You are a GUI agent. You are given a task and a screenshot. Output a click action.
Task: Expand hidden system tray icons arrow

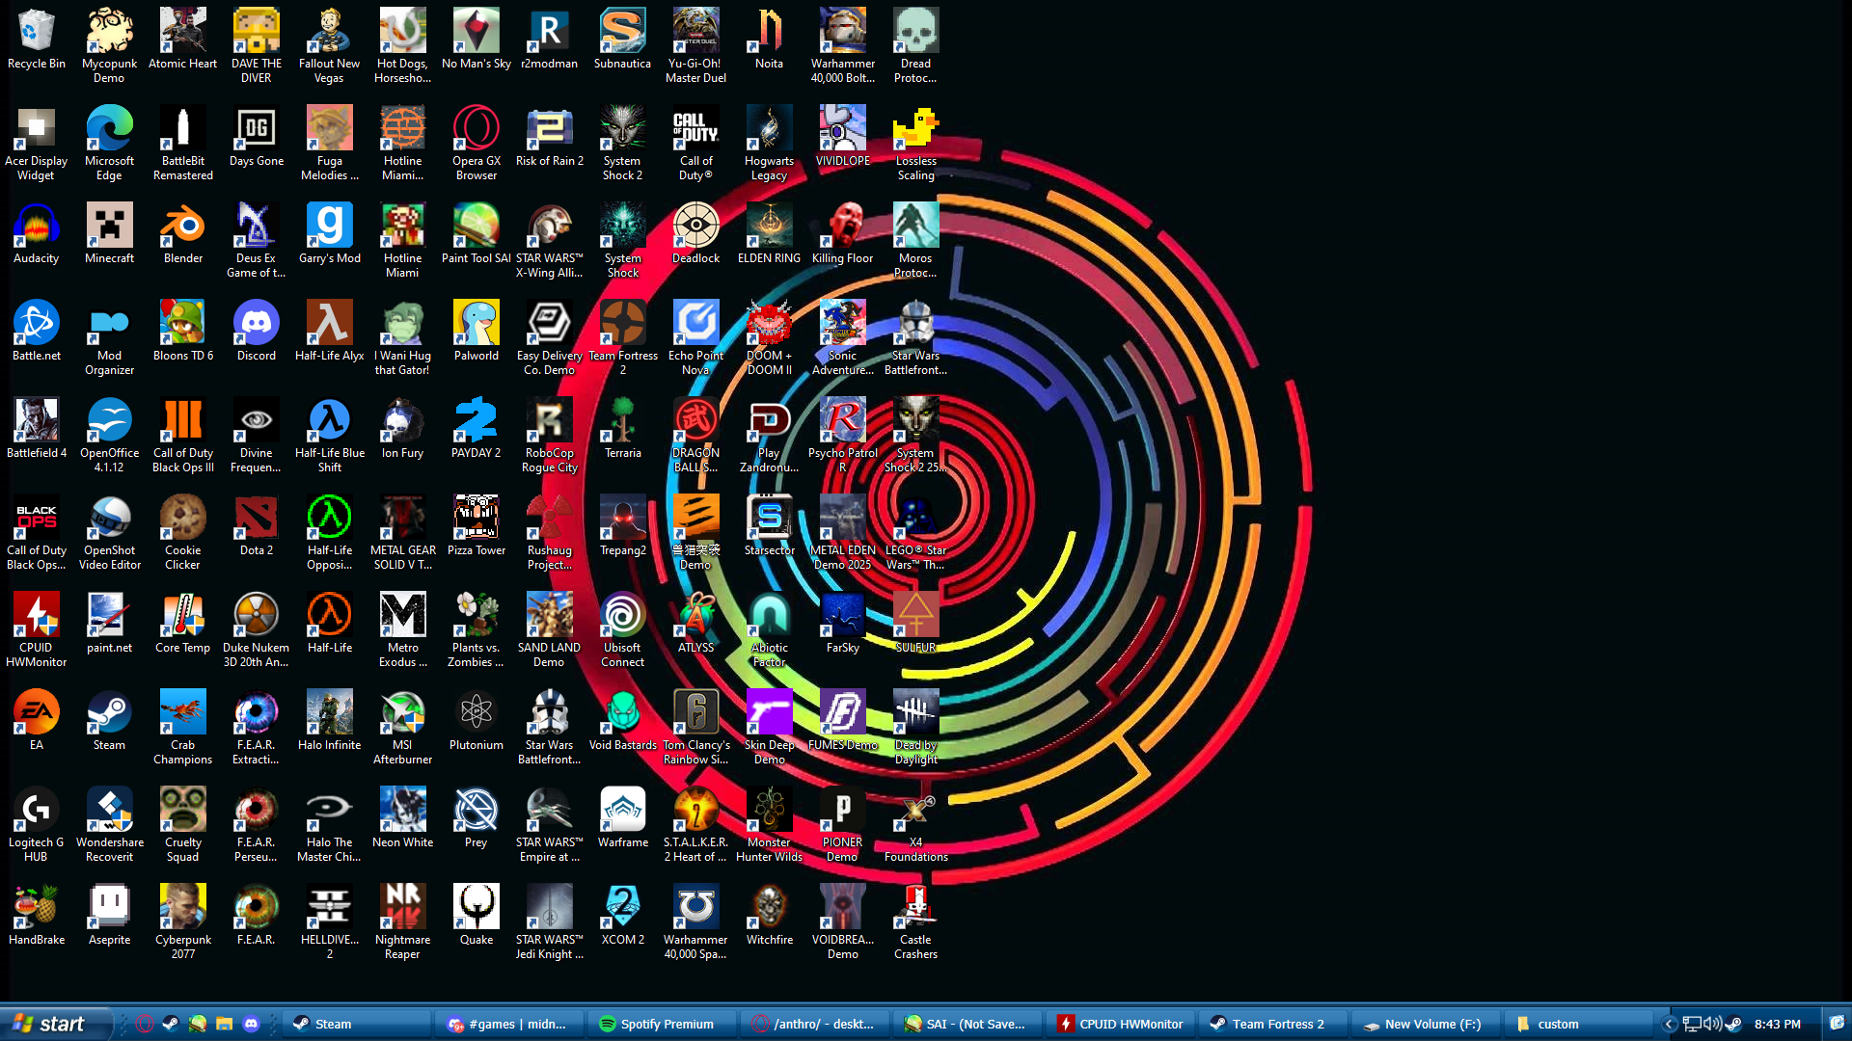[x=1670, y=1024]
